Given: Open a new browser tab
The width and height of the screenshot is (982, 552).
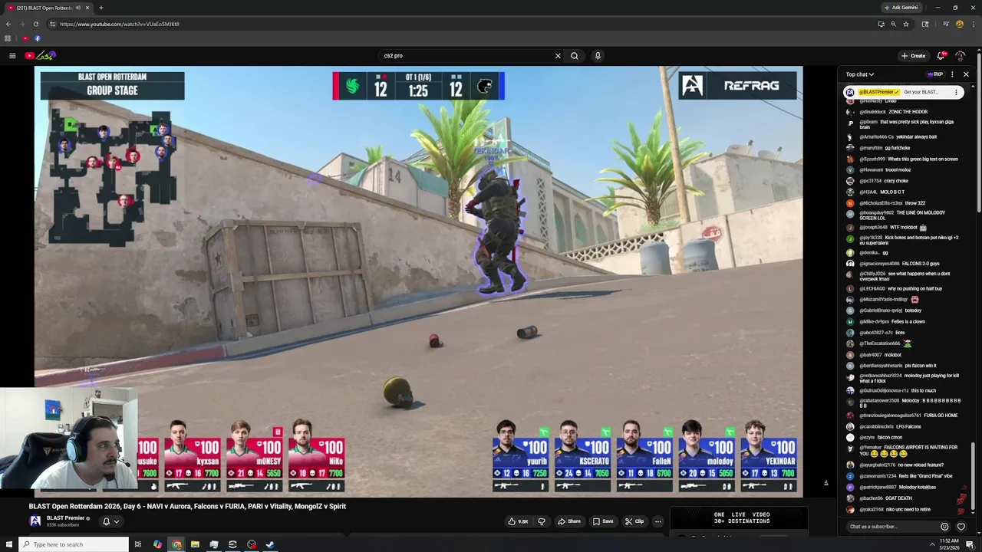Looking at the screenshot, I should [101, 8].
